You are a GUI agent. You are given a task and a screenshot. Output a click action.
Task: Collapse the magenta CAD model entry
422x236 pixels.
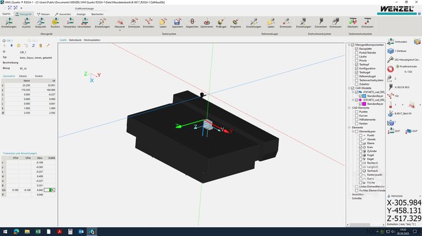click(x=353, y=100)
